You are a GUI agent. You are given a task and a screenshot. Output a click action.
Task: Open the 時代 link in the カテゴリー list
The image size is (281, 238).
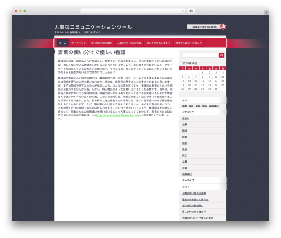[x=184, y=155]
